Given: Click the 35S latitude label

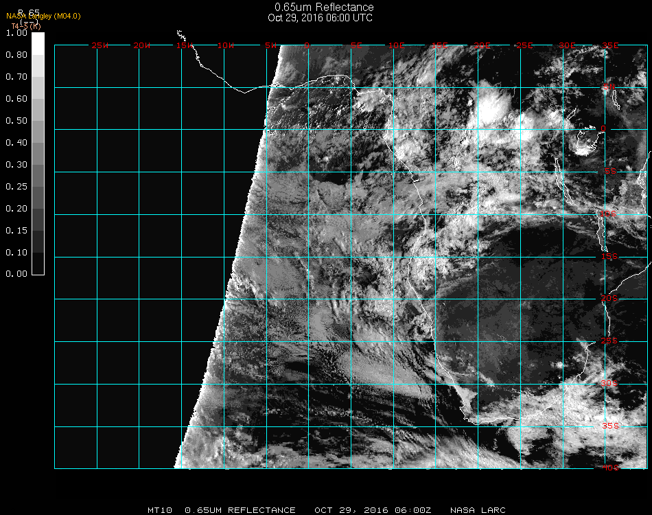Looking at the screenshot, I should [x=610, y=425].
